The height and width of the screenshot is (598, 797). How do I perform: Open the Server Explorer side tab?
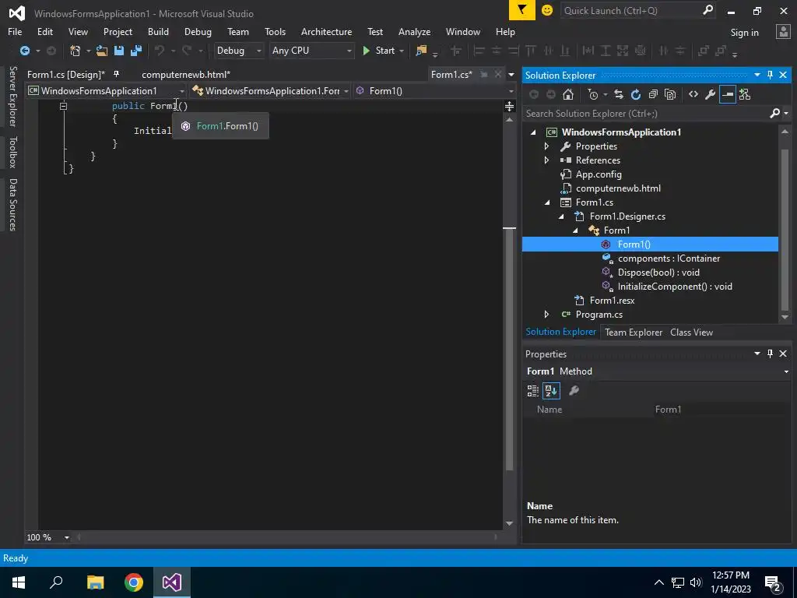pos(12,97)
